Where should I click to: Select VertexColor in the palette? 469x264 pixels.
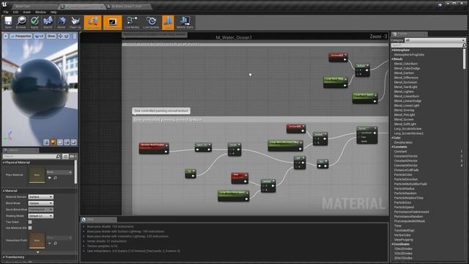pos(402,235)
